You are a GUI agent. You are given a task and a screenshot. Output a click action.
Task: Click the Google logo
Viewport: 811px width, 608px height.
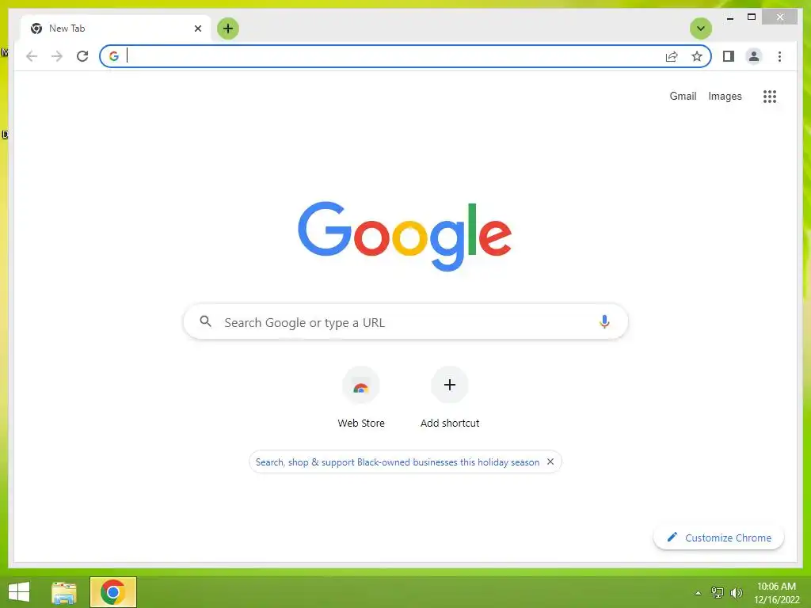tap(405, 236)
